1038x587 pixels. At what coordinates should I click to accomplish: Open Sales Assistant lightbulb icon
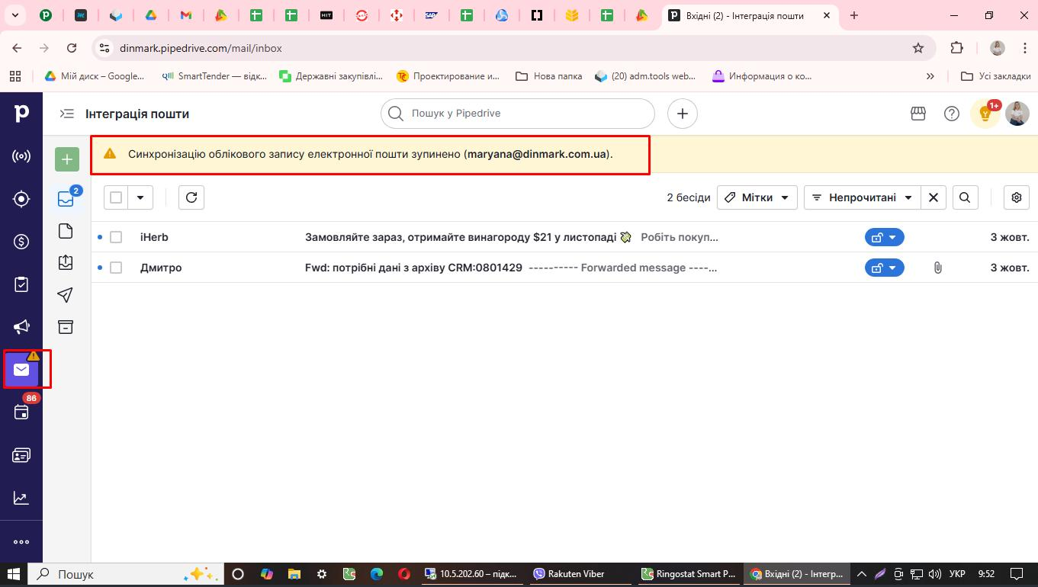coord(985,114)
